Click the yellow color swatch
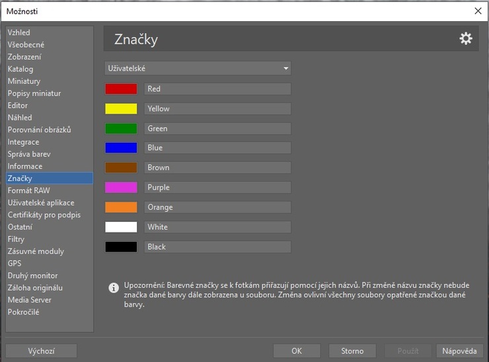This screenshot has height=362, width=489. (121, 109)
